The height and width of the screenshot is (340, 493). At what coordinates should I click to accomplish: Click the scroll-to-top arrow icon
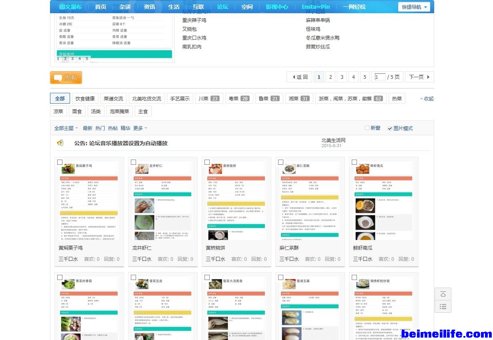[x=443, y=294]
